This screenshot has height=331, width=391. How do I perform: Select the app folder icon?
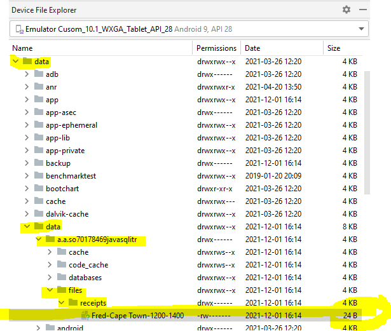click(x=39, y=99)
